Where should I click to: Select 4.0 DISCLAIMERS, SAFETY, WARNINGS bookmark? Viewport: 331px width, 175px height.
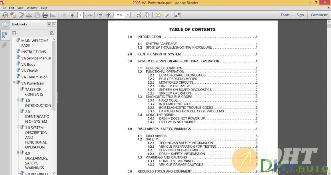click(x=37, y=160)
